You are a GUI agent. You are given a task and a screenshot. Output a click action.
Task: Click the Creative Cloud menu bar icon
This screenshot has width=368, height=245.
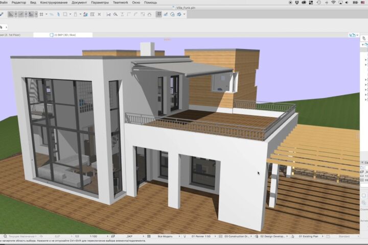coord(304,3)
